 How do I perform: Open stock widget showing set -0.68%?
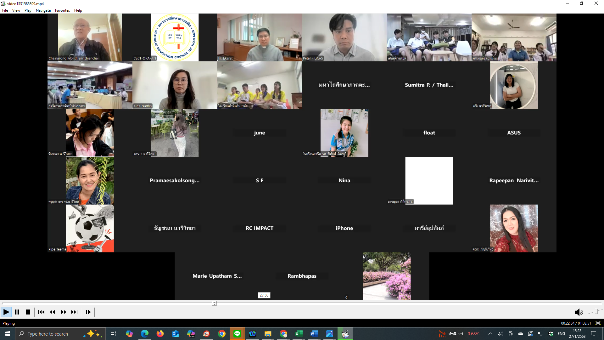(x=459, y=334)
